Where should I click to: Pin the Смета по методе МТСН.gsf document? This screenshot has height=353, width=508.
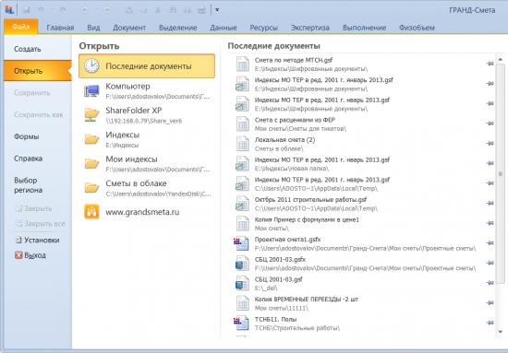490,64
